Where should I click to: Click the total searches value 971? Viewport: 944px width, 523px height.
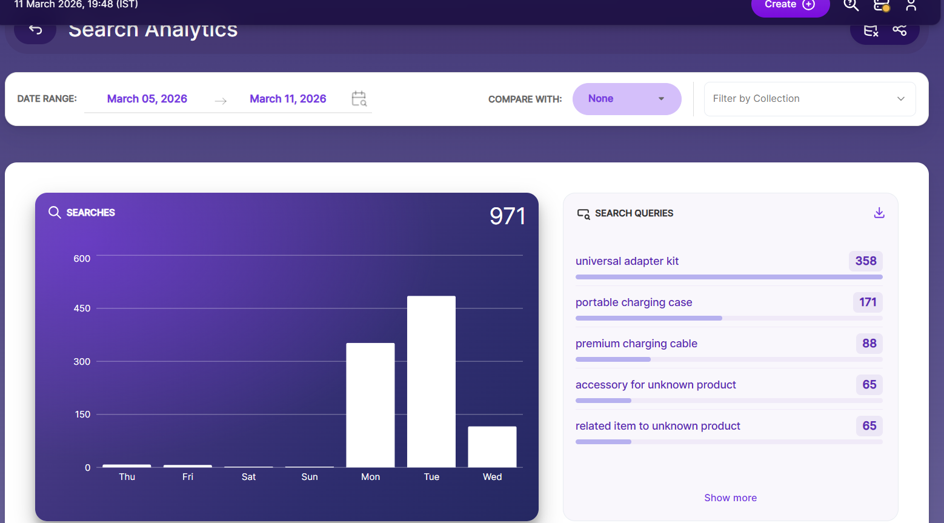[507, 216]
